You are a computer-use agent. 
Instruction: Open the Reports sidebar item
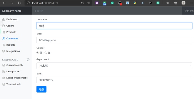tap(11, 45)
